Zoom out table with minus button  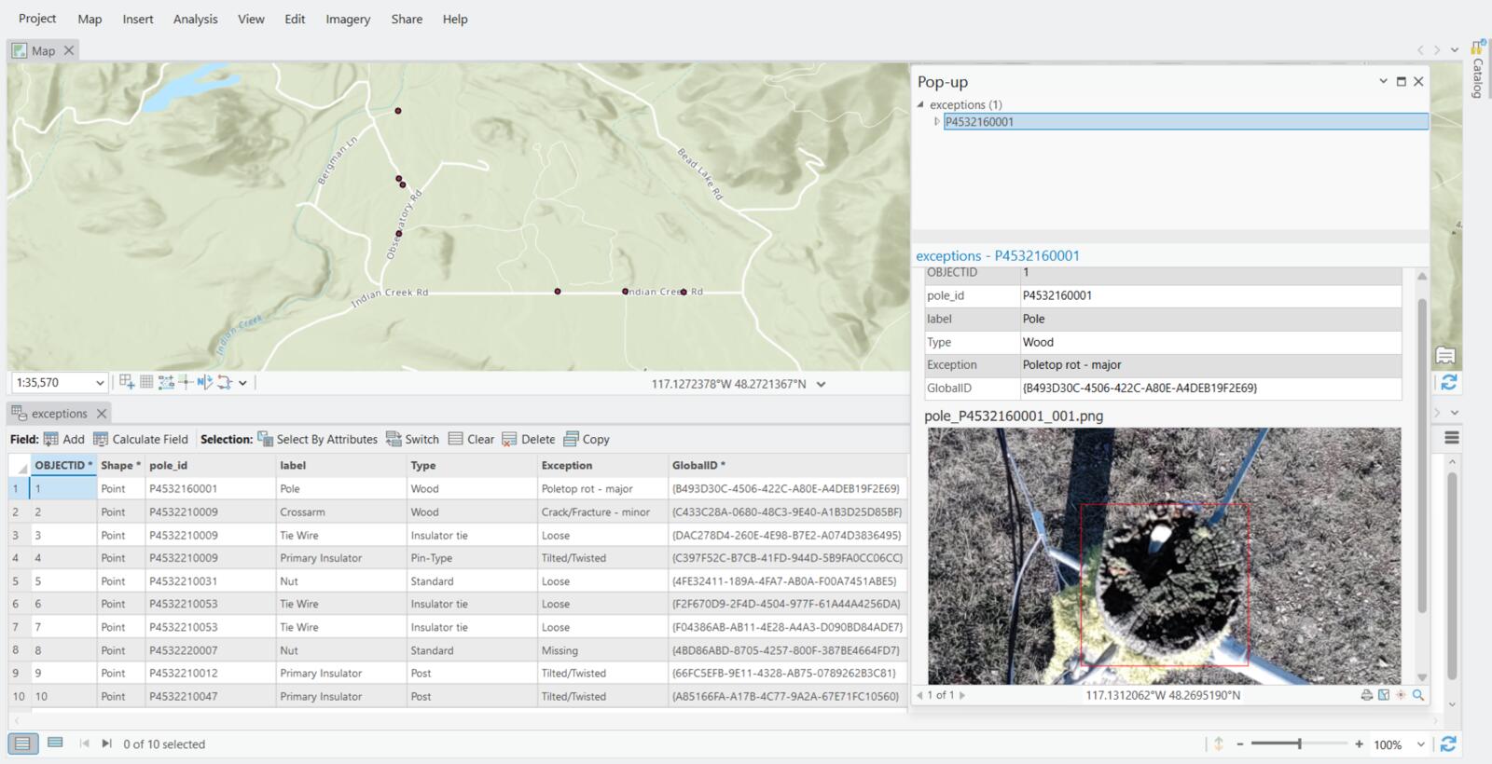pyautogui.click(x=1240, y=744)
